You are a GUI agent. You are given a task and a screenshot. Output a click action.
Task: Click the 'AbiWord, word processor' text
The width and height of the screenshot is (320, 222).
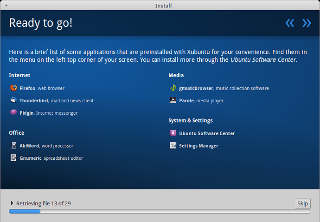click(46, 146)
